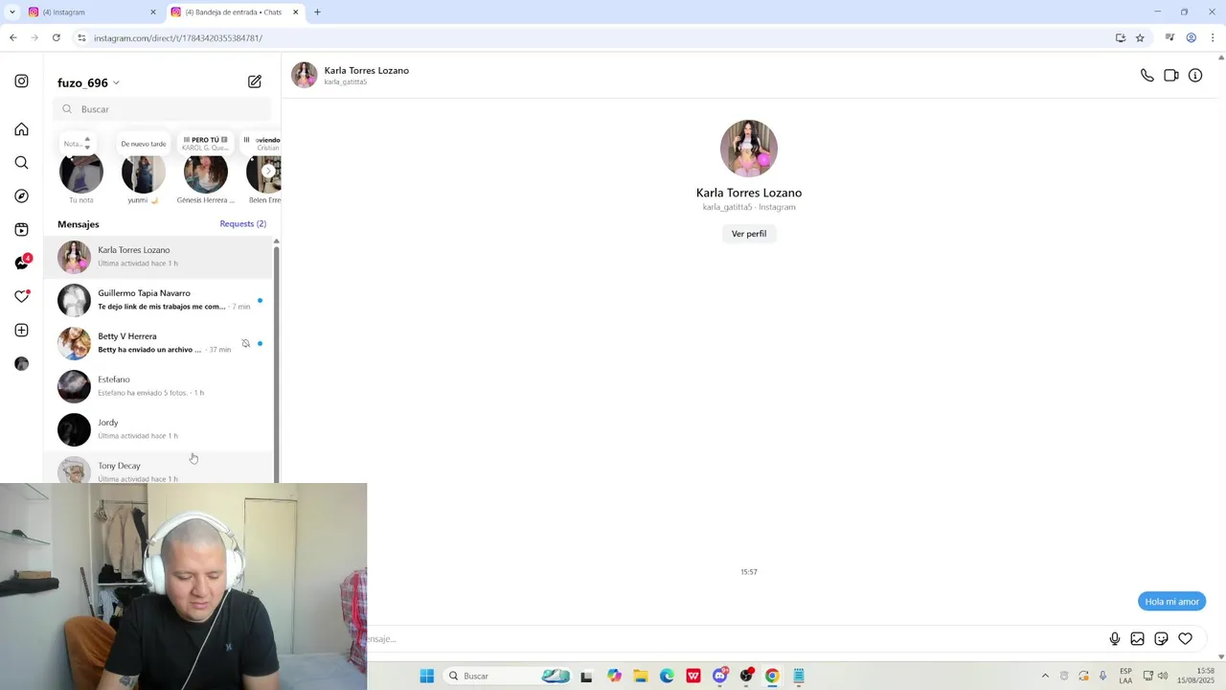Bookmark this page with the star icon
This screenshot has width=1226, height=690.
click(x=1140, y=38)
